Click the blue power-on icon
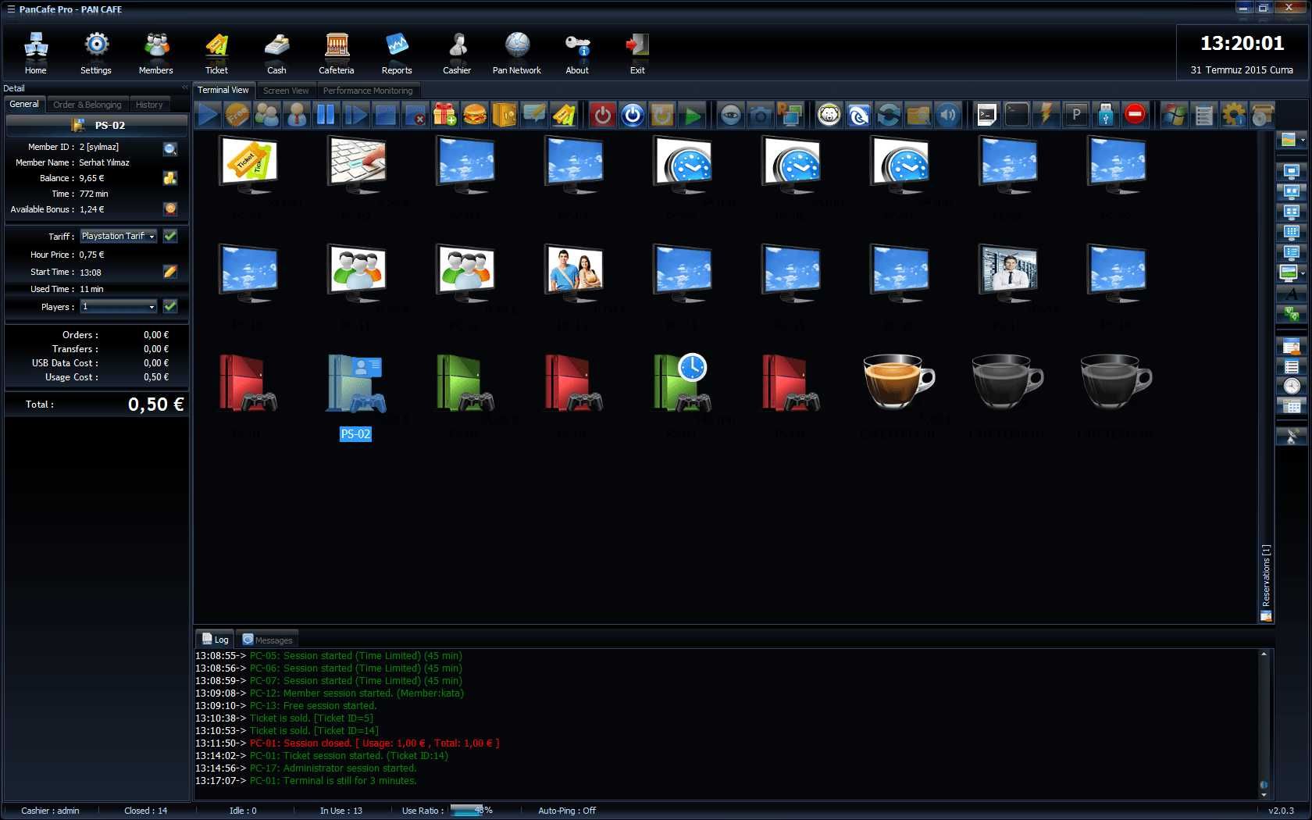1312x820 pixels. coord(632,116)
